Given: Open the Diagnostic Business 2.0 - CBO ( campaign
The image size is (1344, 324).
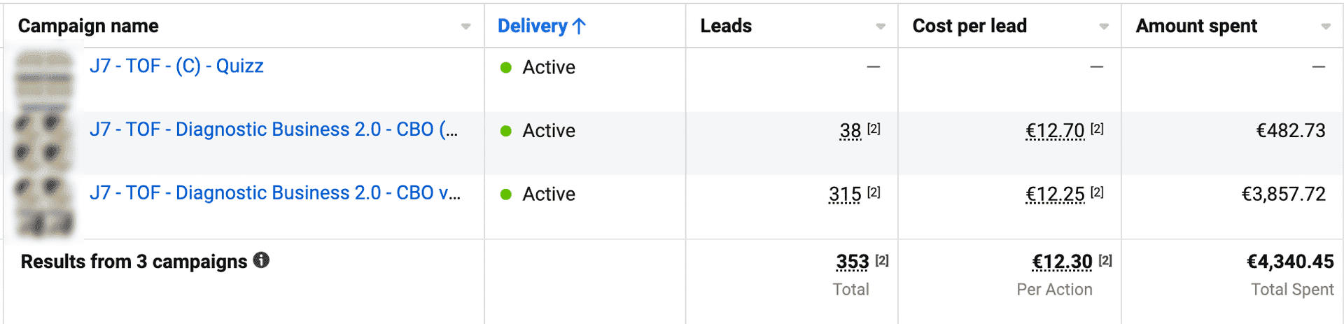Looking at the screenshot, I should coord(273,129).
